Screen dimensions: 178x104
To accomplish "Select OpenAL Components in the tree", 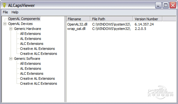I will [24, 19].
